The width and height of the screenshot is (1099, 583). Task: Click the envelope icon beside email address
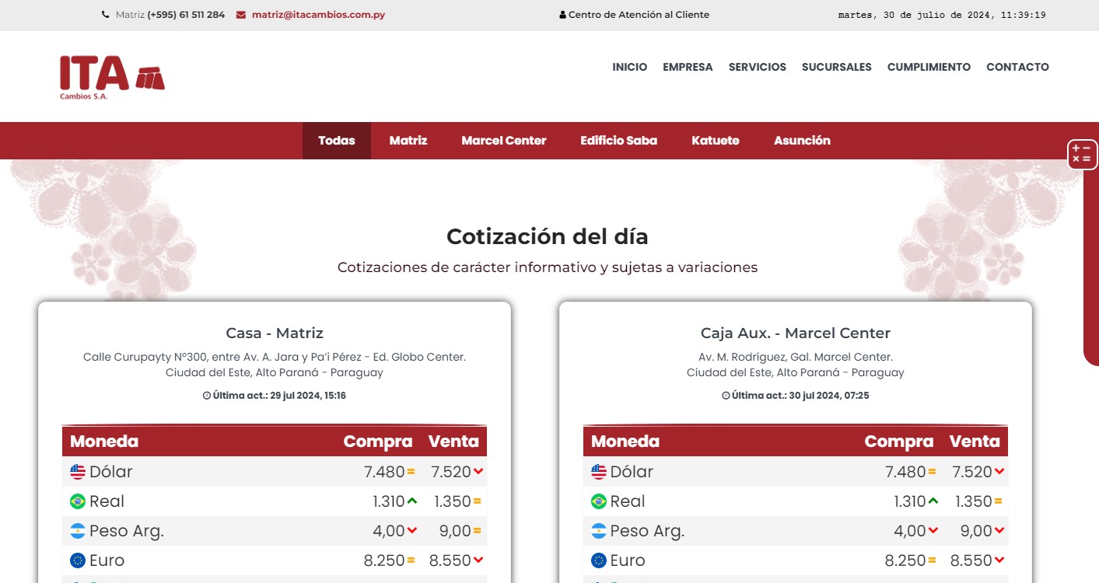click(x=241, y=15)
